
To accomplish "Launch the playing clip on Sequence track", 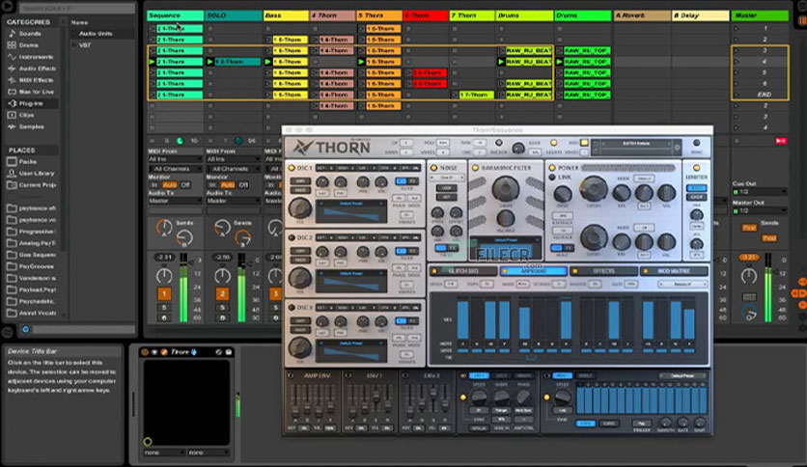I will coord(153,61).
